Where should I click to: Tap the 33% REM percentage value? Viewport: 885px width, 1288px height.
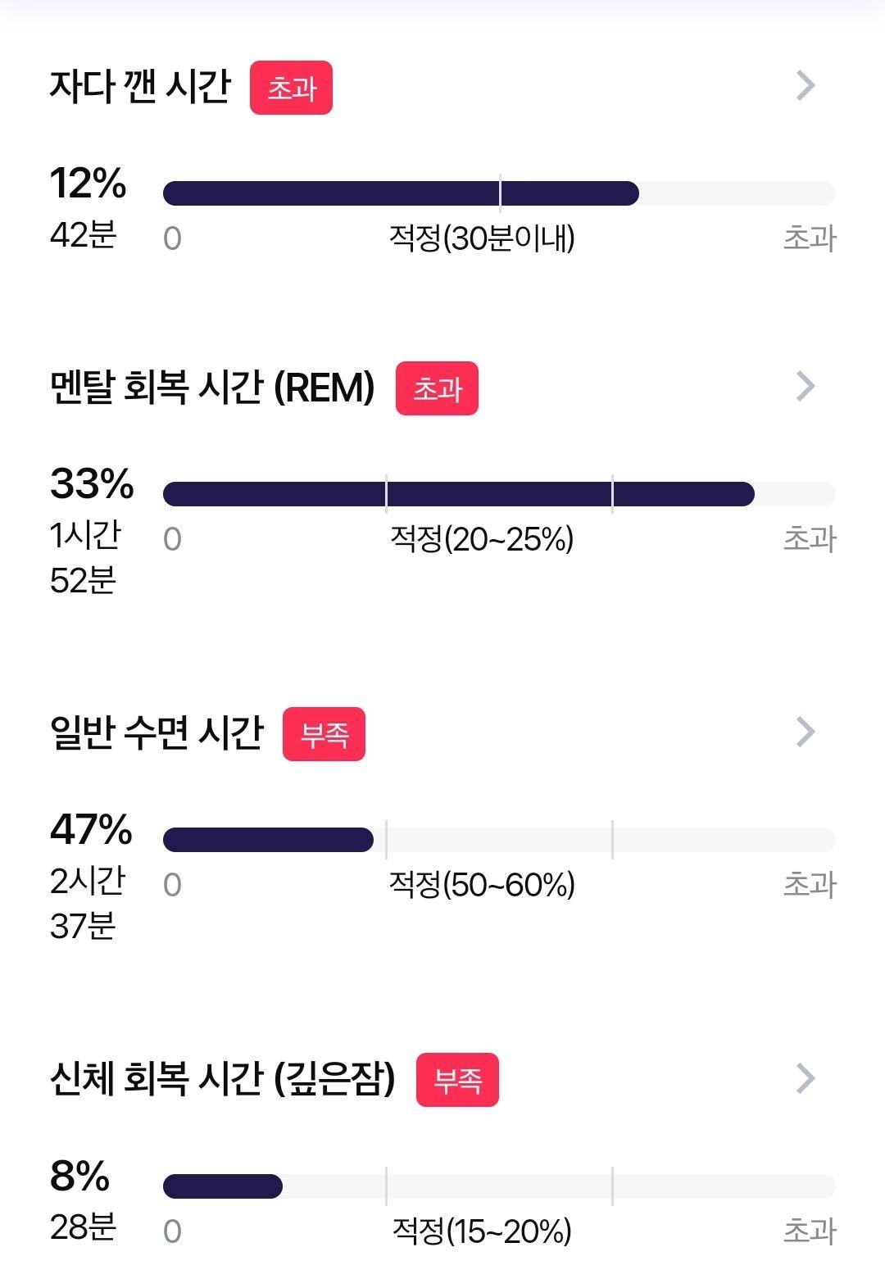tap(92, 483)
